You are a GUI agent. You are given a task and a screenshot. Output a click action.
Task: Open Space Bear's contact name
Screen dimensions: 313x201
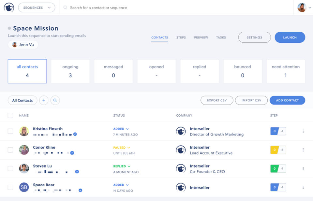[x=44, y=185]
